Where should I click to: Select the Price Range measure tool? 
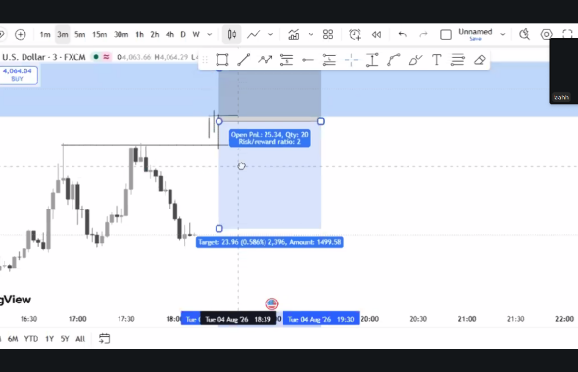click(x=372, y=60)
